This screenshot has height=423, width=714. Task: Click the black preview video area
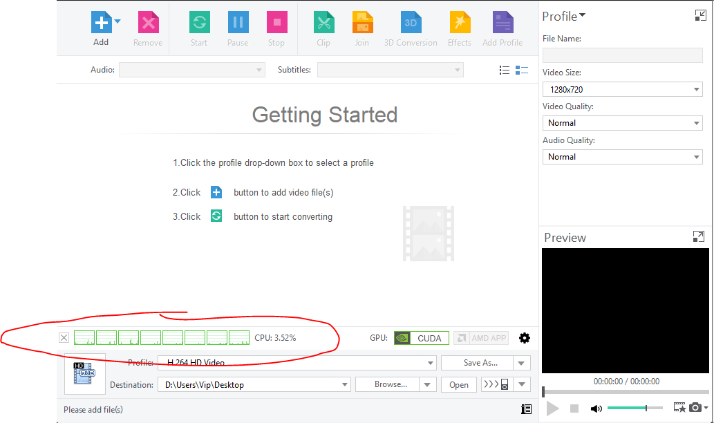(x=626, y=310)
